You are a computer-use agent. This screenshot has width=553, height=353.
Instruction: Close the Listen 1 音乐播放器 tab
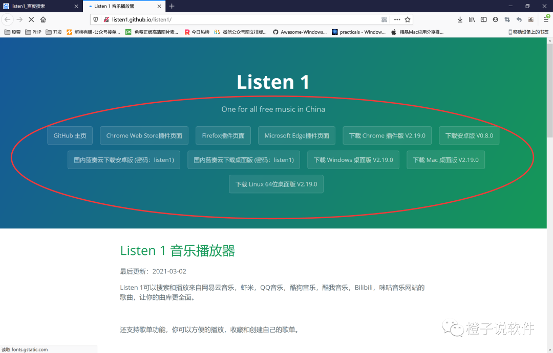[x=159, y=6]
